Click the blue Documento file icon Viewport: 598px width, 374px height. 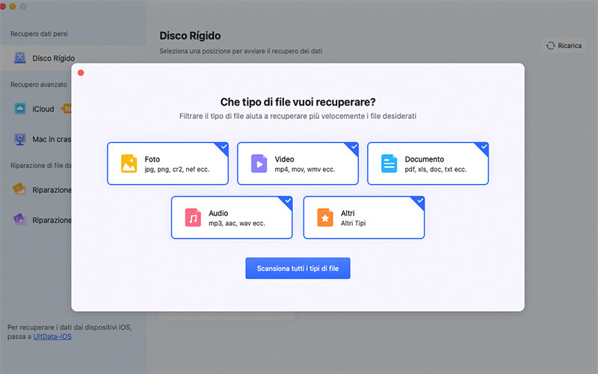[x=389, y=164]
